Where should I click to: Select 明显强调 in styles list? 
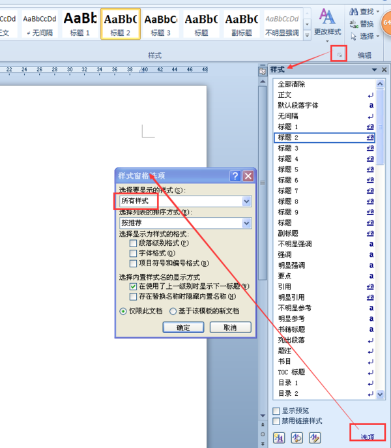coord(325,265)
